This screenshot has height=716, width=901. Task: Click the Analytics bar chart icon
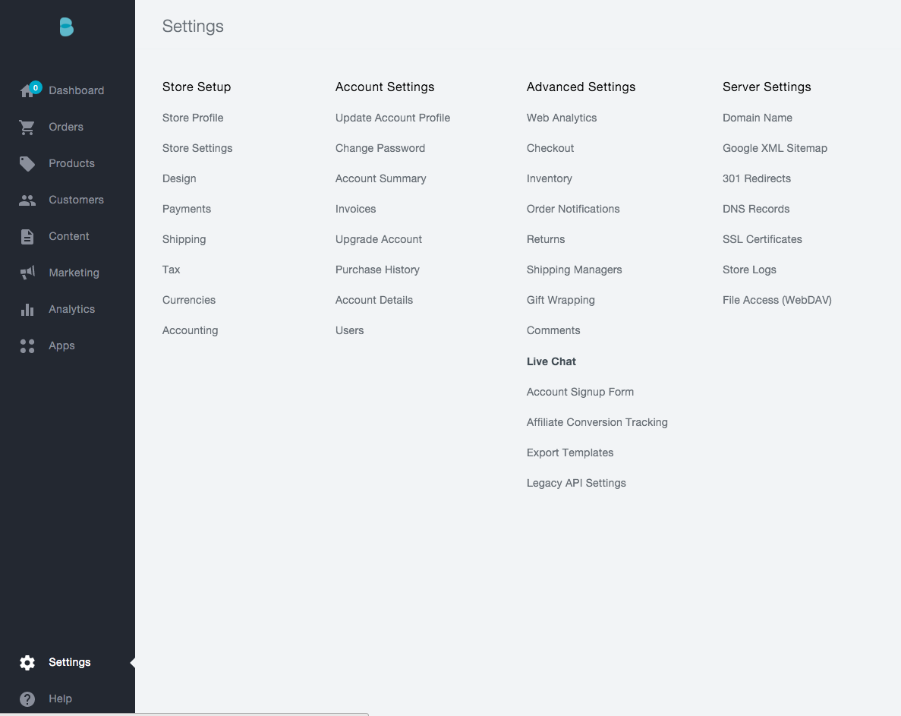pyautogui.click(x=27, y=309)
